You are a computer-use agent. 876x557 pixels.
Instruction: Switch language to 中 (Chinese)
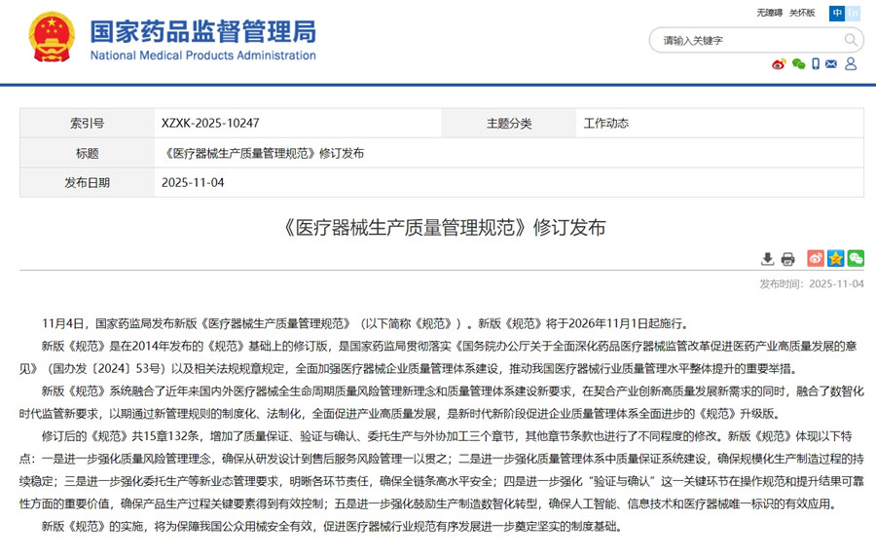point(836,13)
